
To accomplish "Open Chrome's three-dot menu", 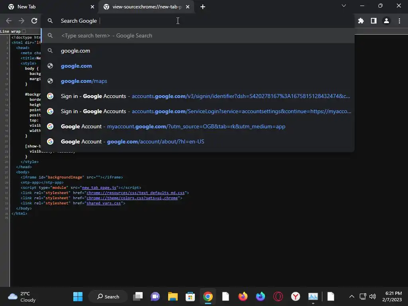I will point(399,21).
